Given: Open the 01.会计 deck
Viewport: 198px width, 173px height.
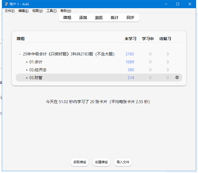Looking at the screenshot, I should (36, 62).
